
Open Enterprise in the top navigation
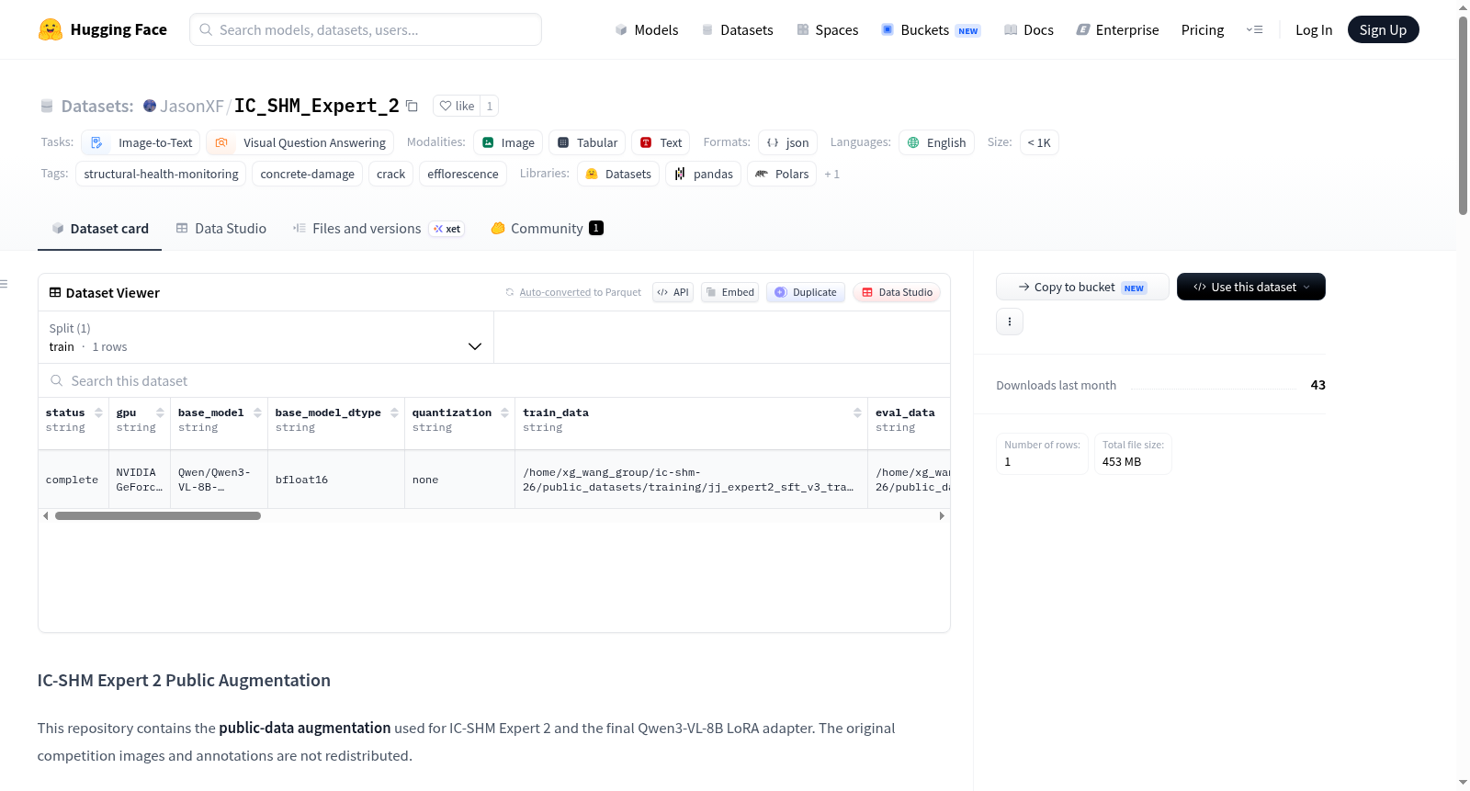coord(1117,29)
